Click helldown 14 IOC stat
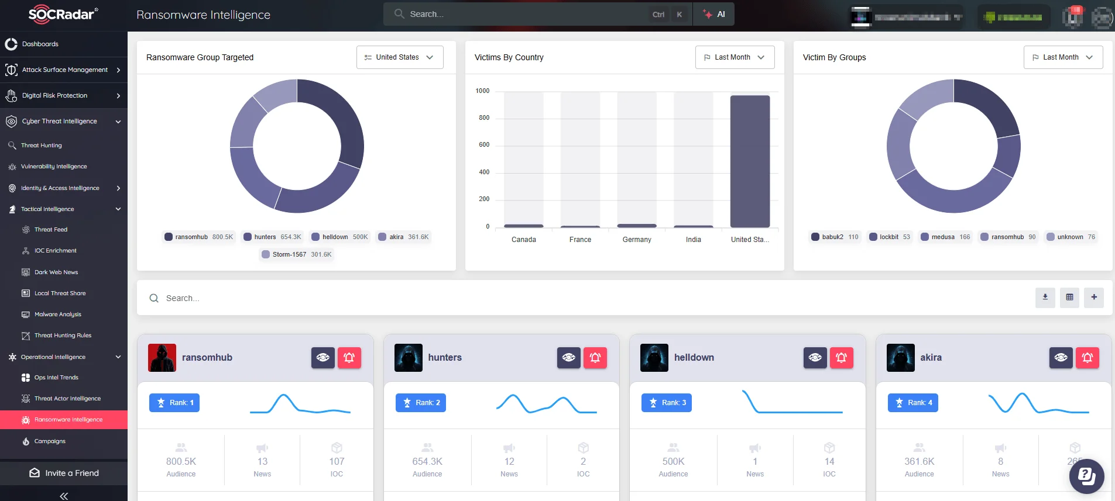Viewport: 1115px width, 501px height. [x=829, y=461]
